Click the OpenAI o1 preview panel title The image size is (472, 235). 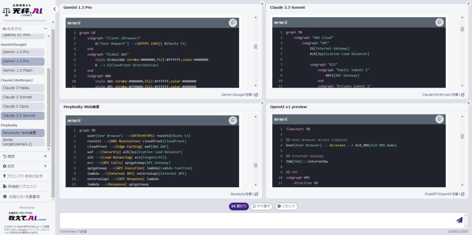(x=289, y=107)
